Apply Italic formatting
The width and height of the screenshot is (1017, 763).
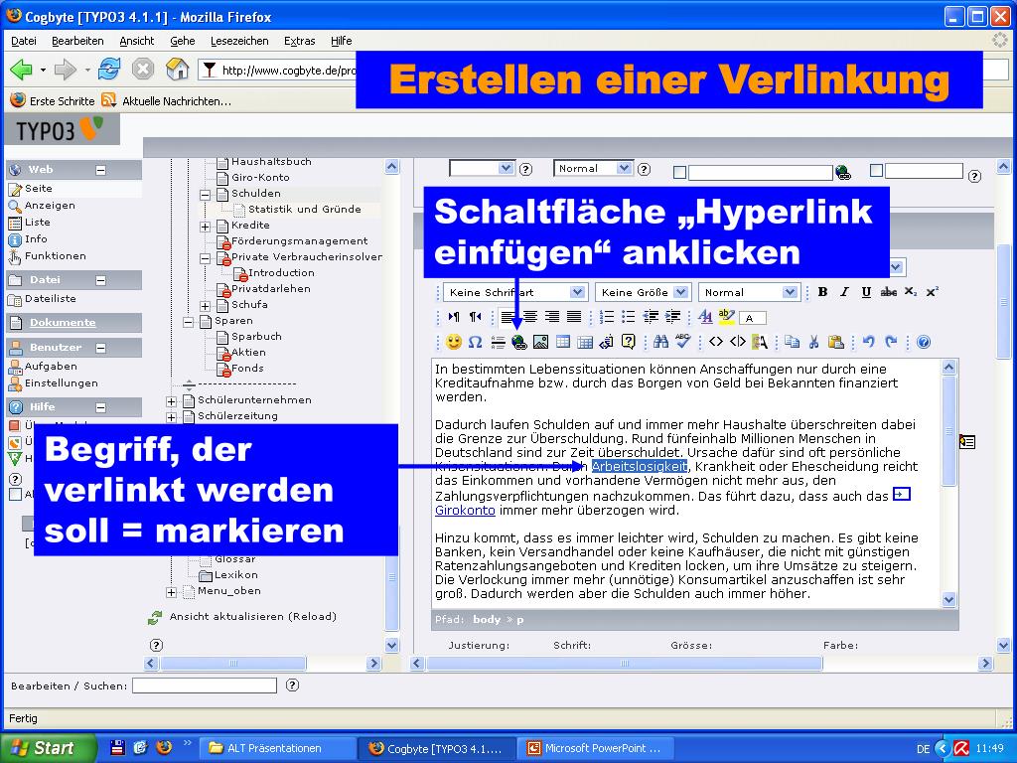pyautogui.click(x=844, y=292)
